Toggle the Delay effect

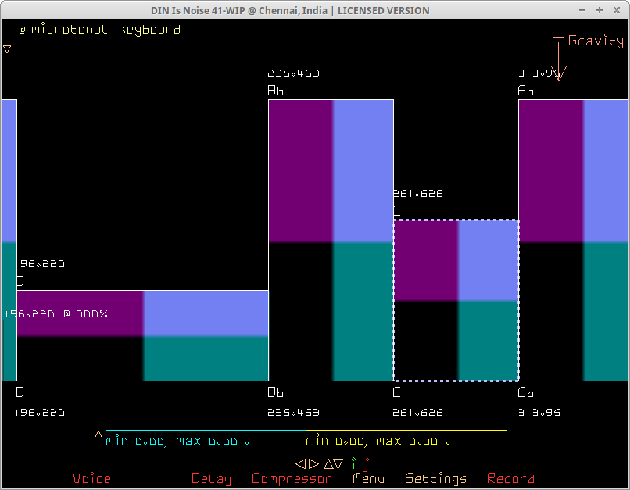tap(211, 478)
